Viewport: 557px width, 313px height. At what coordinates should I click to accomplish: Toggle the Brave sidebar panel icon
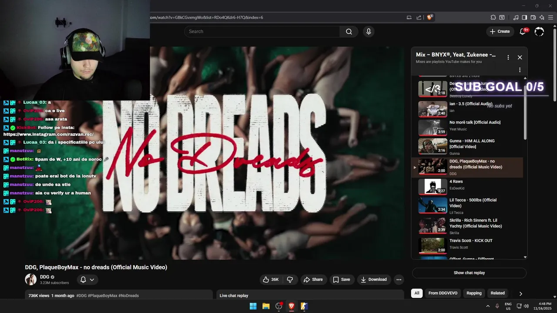point(524,17)
